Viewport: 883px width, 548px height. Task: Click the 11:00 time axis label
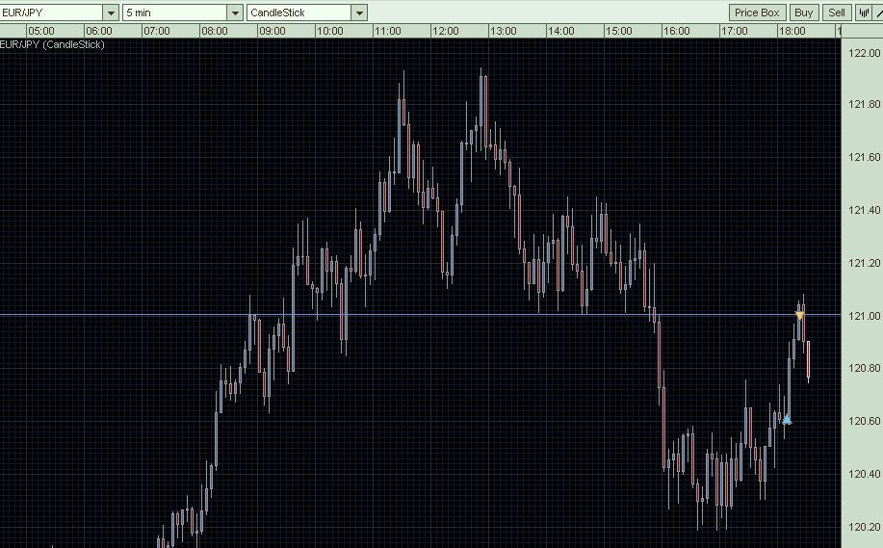tap(387, 31)
